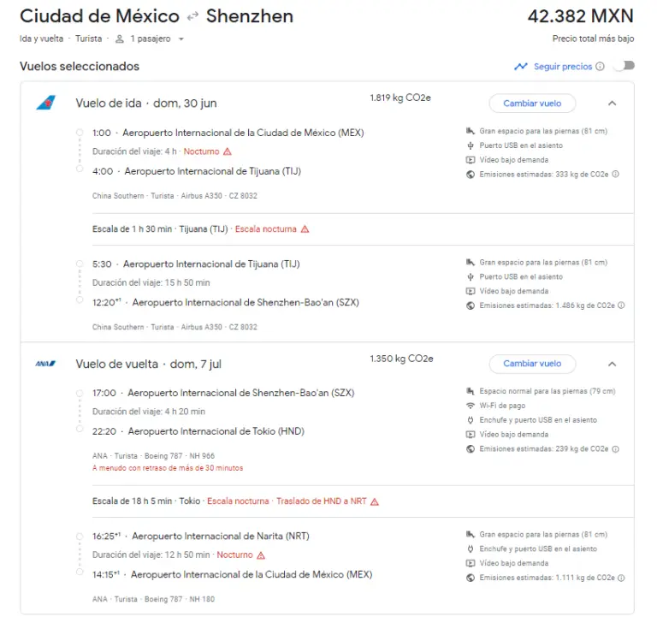Click info icon next to 1.486 kg de CO2e
Image resolution: width=657 pixels, height=617 pixels.
click(x=621, y=306)
